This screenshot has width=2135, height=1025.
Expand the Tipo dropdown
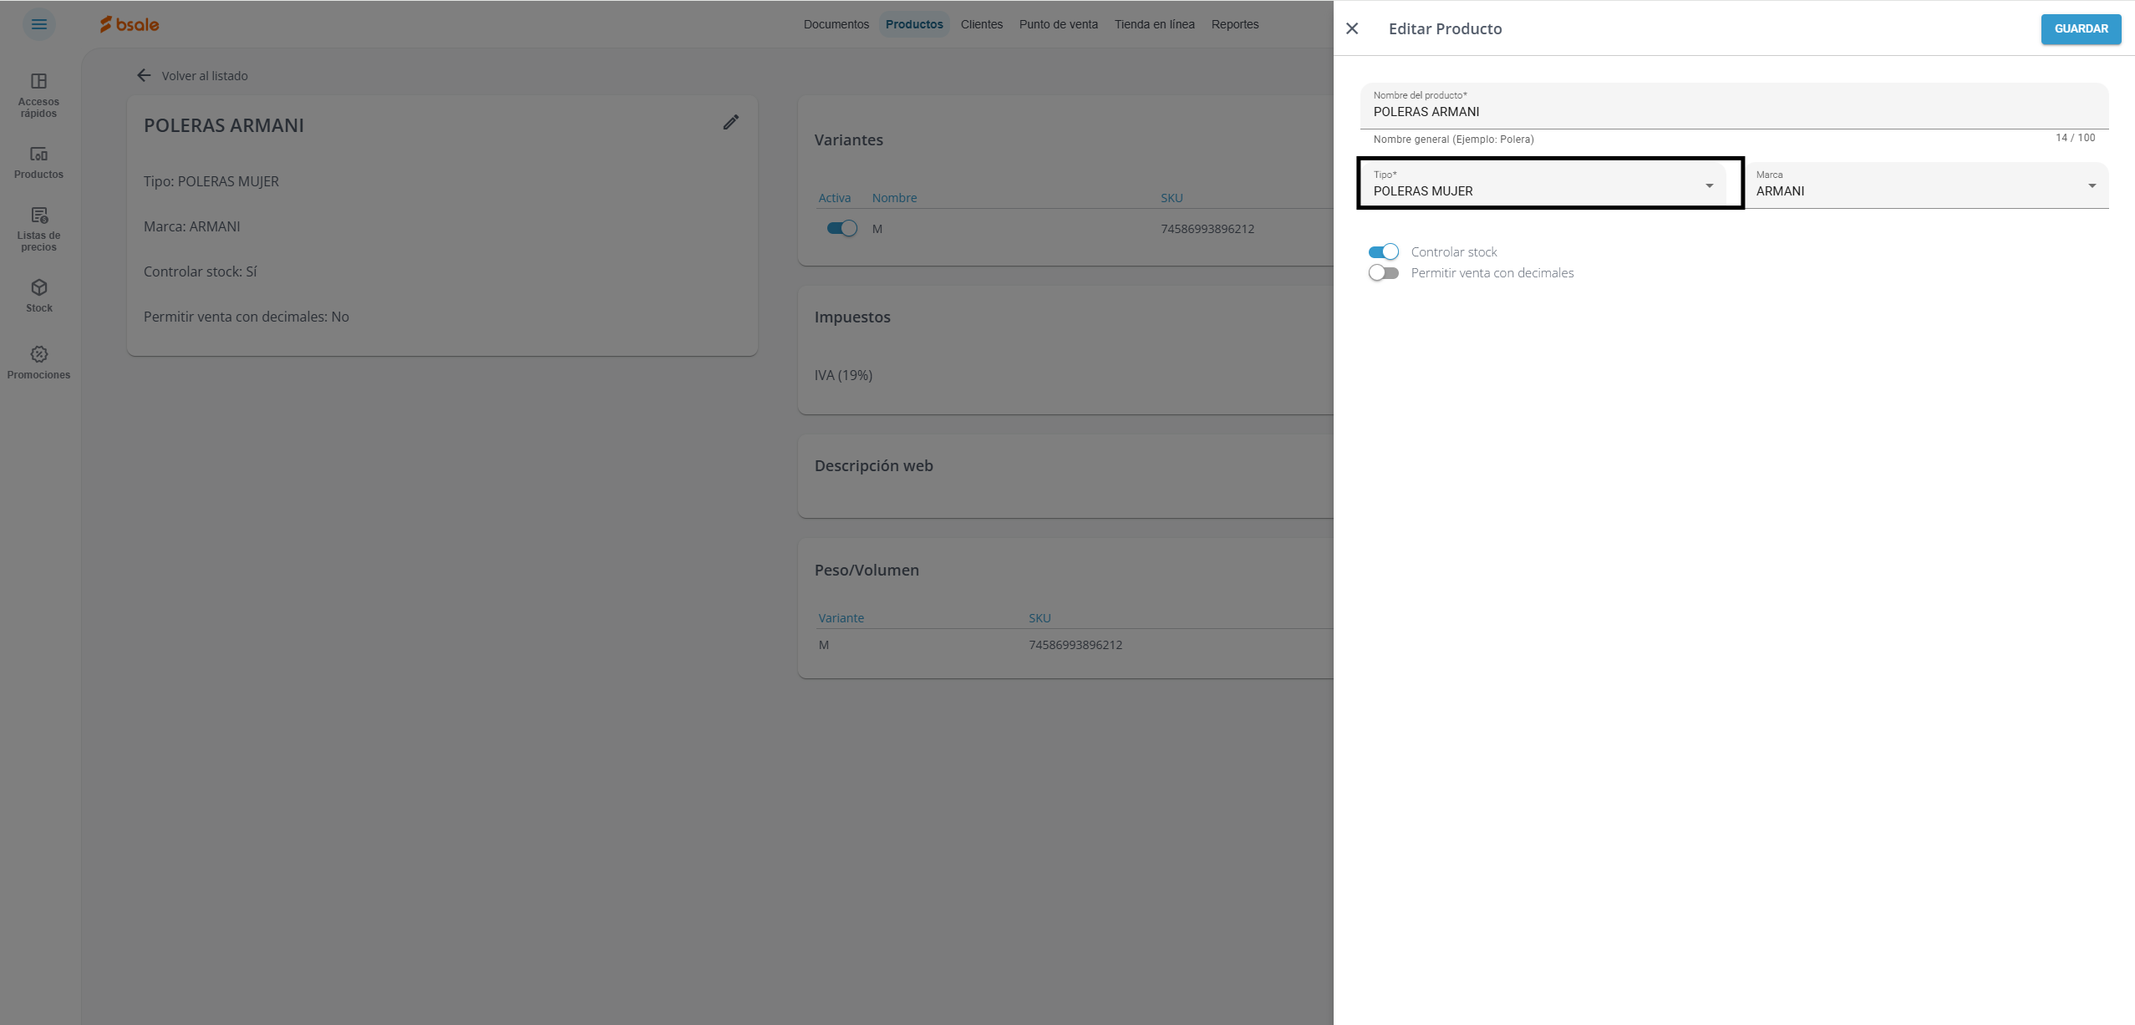pyautogui.click(x=1542, y=185)
